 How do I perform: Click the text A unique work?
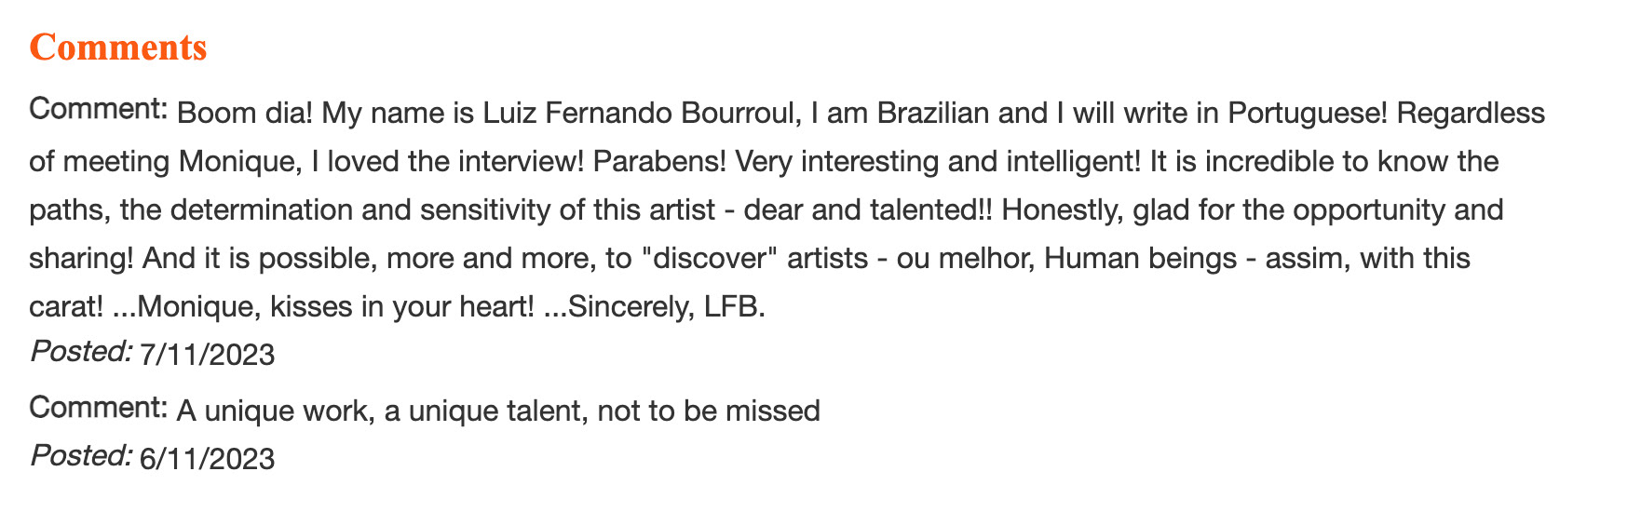(276, 411)
